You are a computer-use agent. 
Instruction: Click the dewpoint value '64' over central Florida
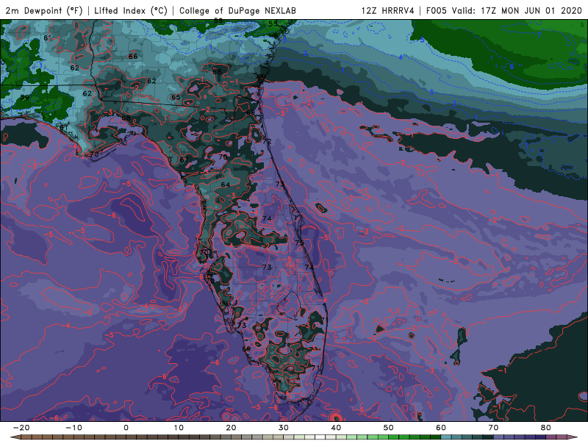(226, 184)
